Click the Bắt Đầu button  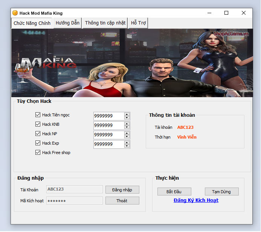[x=174, y=192]
